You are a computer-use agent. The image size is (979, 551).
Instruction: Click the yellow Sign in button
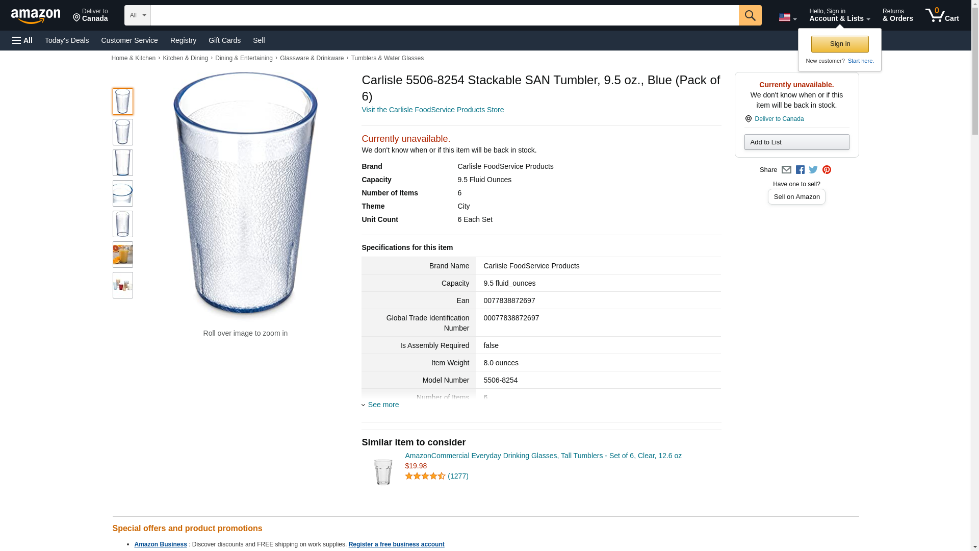click(840, 44)
